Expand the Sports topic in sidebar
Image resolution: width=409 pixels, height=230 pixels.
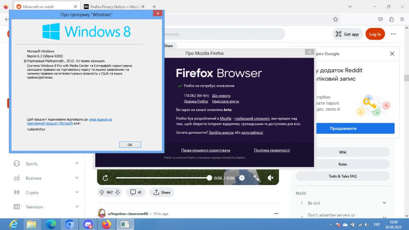click(77, 164)
